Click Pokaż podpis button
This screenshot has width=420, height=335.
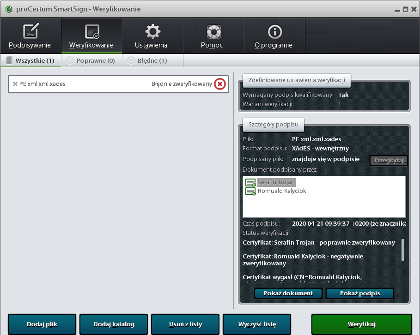(360, 293)
